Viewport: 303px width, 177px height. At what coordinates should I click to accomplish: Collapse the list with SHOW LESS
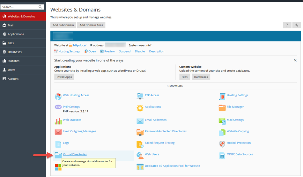tap(174, 86)
